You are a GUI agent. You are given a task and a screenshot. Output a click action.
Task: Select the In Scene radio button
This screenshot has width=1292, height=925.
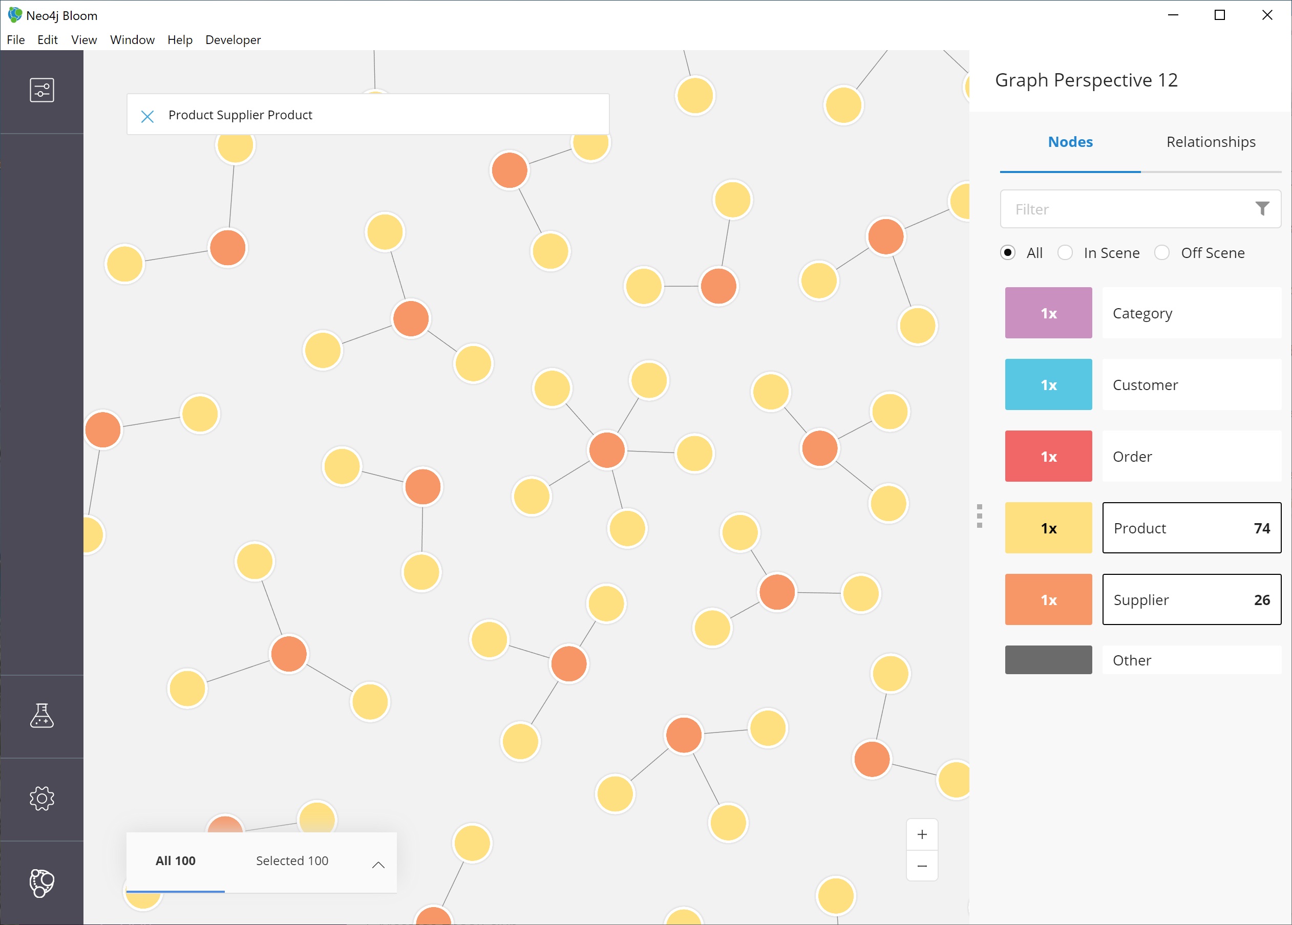[1065, 252]
